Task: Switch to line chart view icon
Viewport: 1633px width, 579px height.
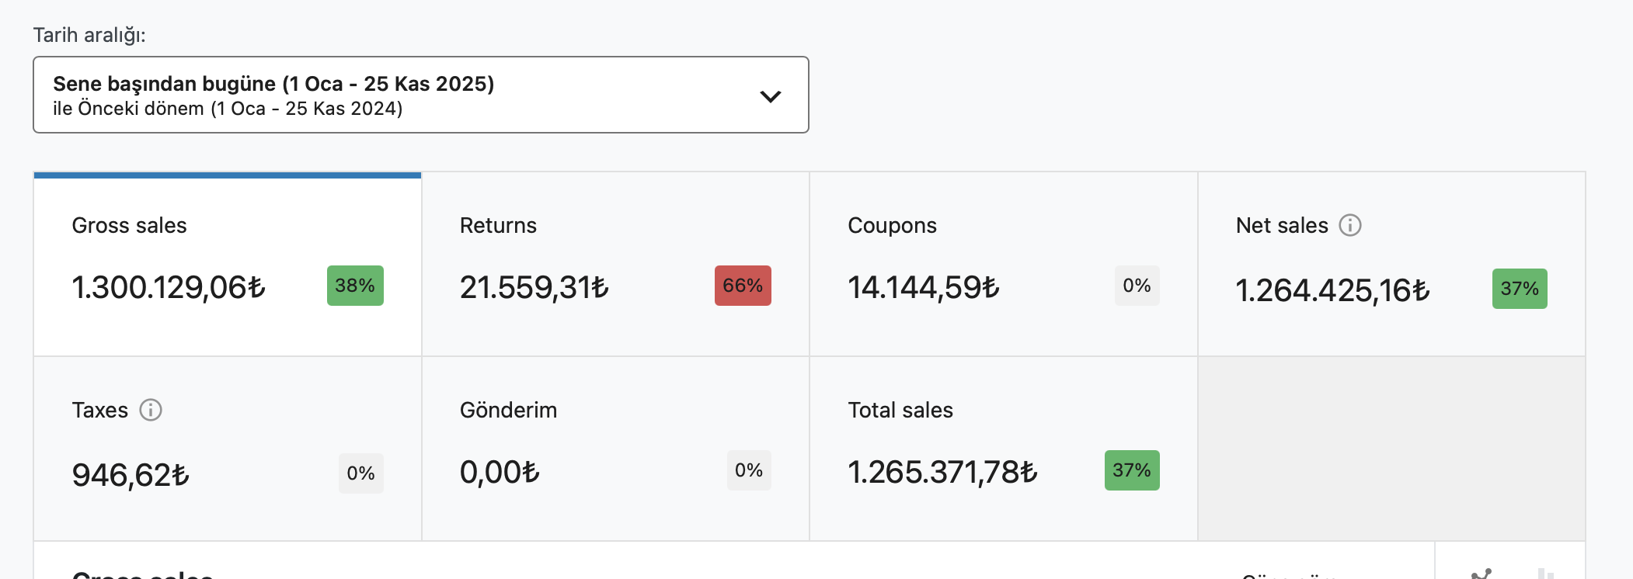Action: pos(1482,574)
